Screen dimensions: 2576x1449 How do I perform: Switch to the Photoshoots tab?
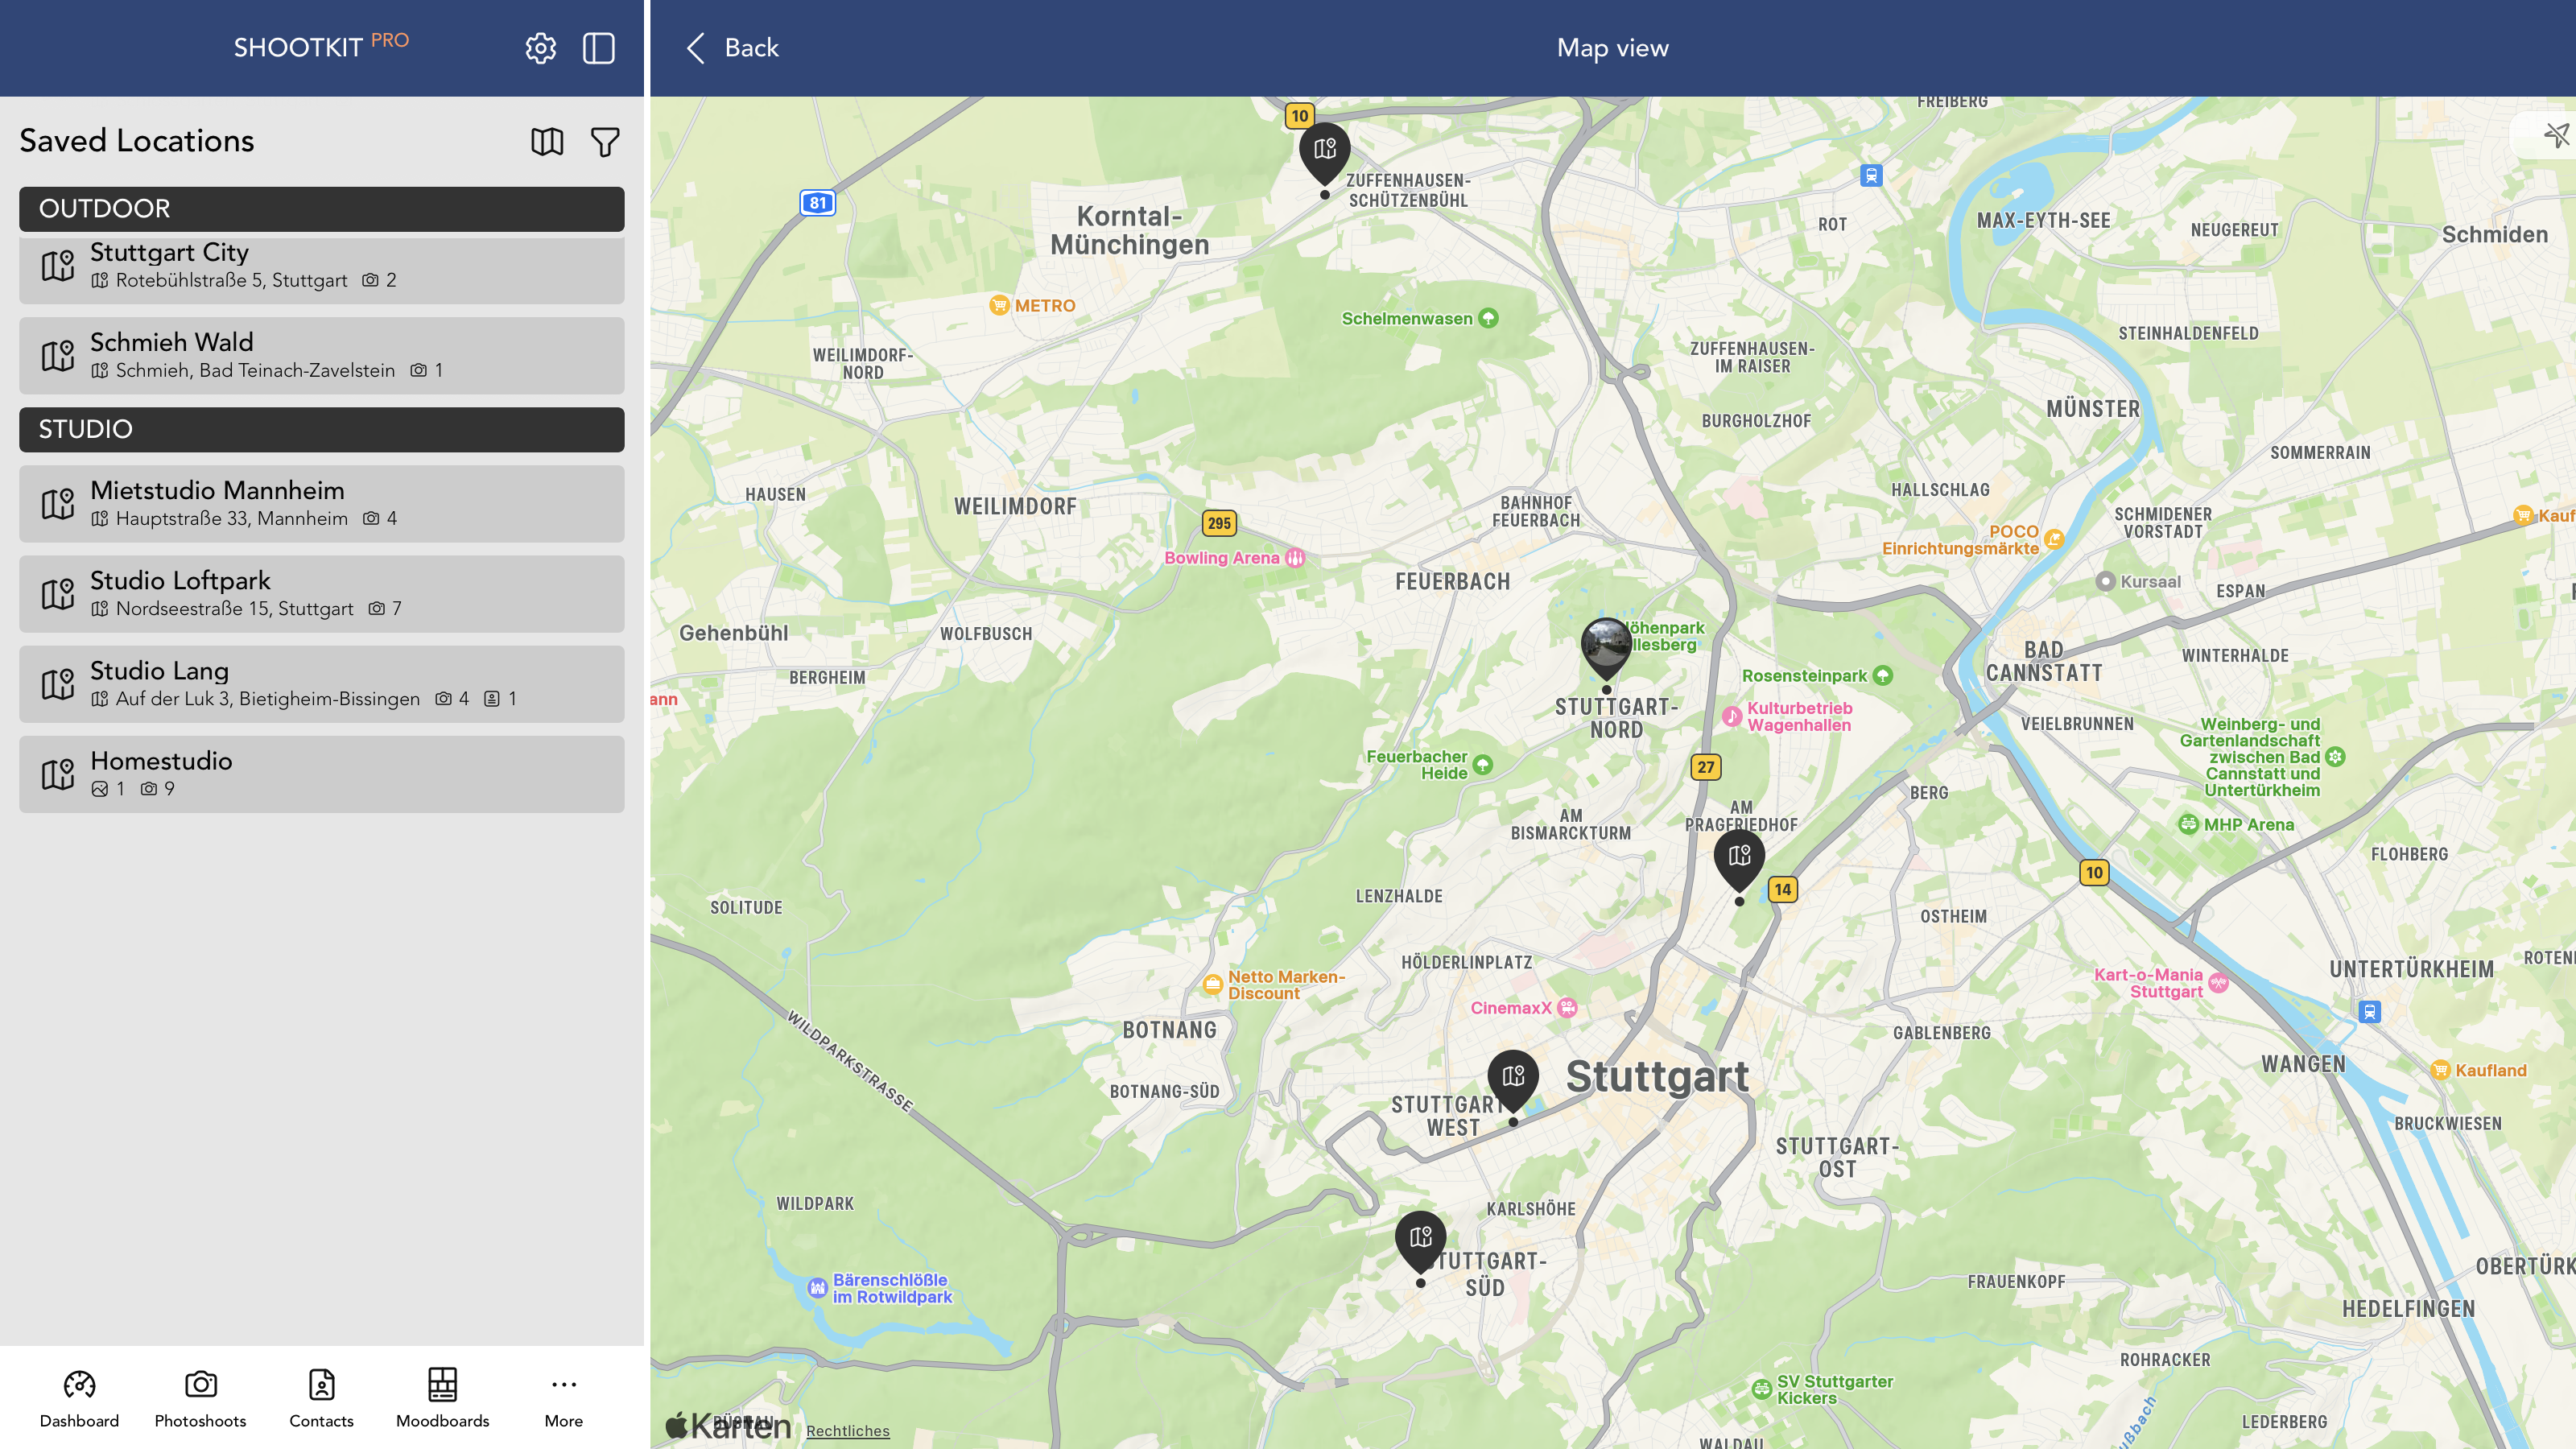(200, 1398)
